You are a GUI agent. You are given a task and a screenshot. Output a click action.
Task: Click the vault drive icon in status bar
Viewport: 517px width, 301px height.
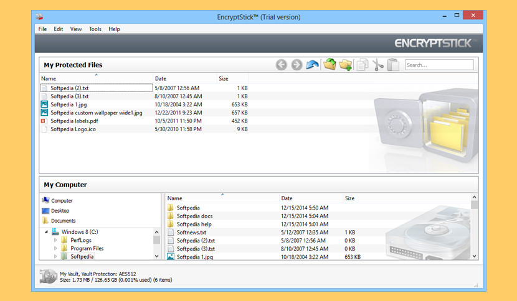point(48,276)
